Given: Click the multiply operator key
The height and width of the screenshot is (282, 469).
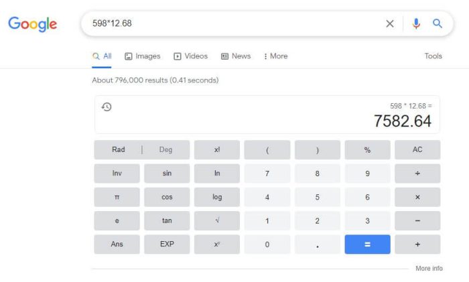Looking at the screenshot, I should pyautogui.click(x=417, y=197).
